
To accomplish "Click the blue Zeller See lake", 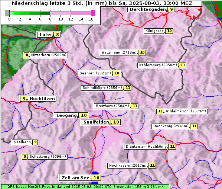I will (x=95, y=173).
